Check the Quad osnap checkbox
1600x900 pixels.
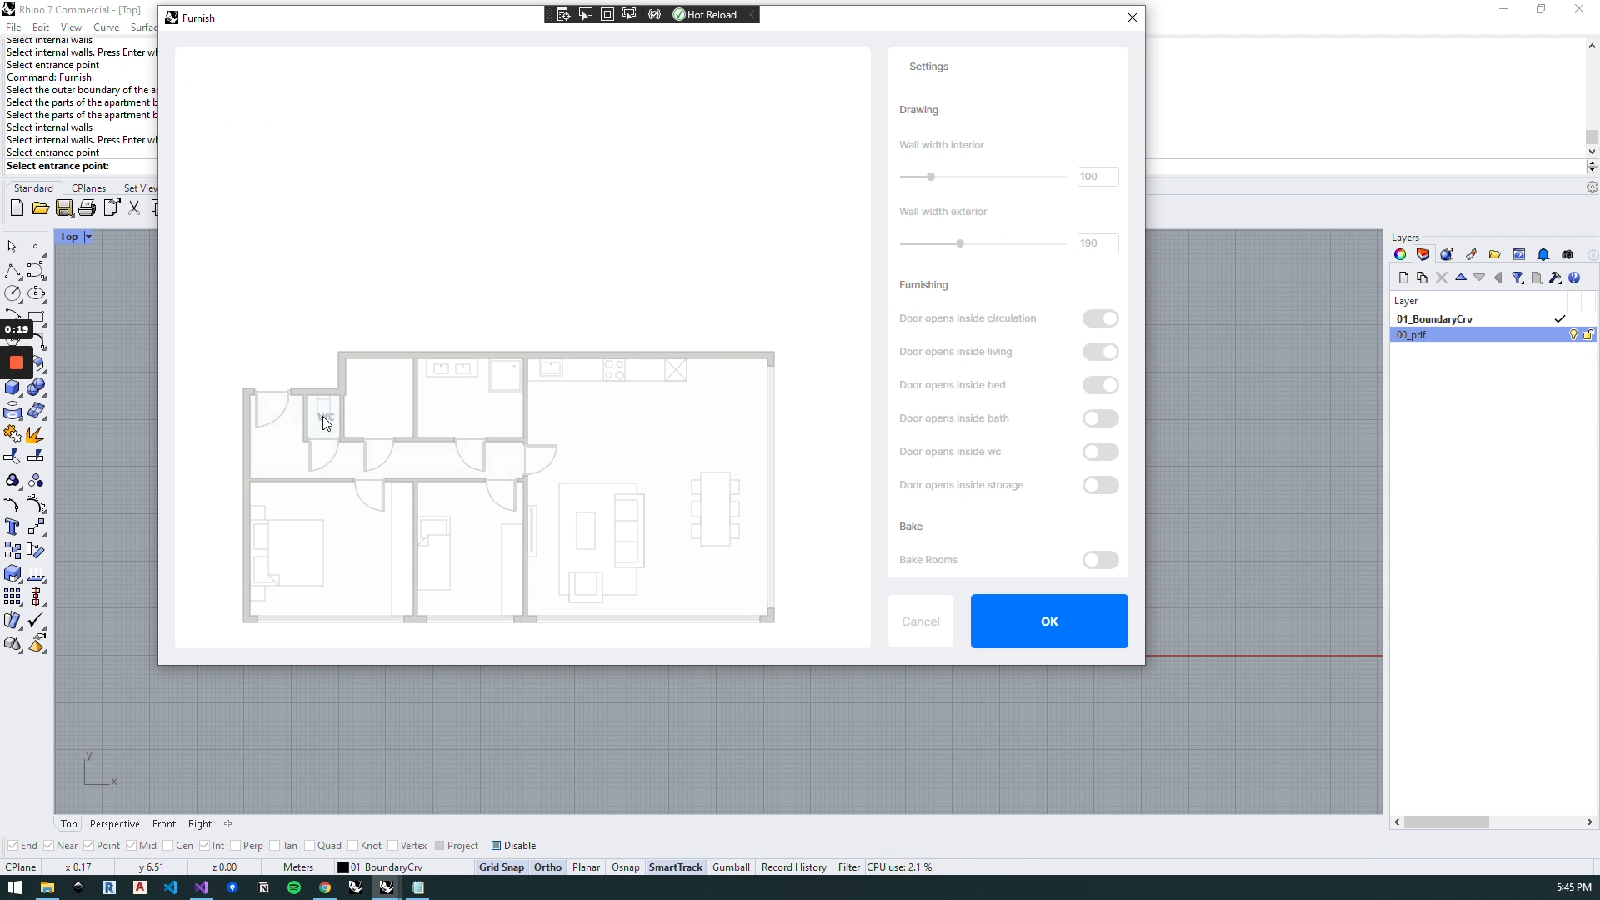(310, 846)
